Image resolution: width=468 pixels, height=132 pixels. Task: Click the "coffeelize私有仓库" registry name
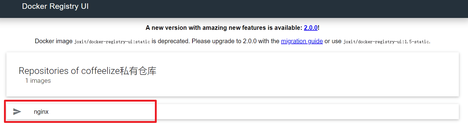pyautogui.click(x=119, y=71)
